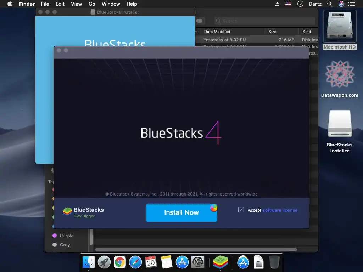Open System Preferences gear in Dock
This screenshot has width=363, height=272.
(x=198, y=262)
